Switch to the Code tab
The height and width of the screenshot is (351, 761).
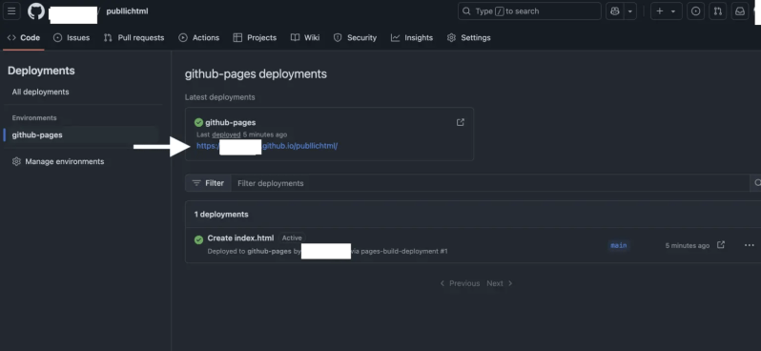(23, 37)
